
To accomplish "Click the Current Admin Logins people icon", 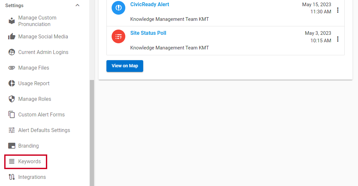I will coord(12,52).
